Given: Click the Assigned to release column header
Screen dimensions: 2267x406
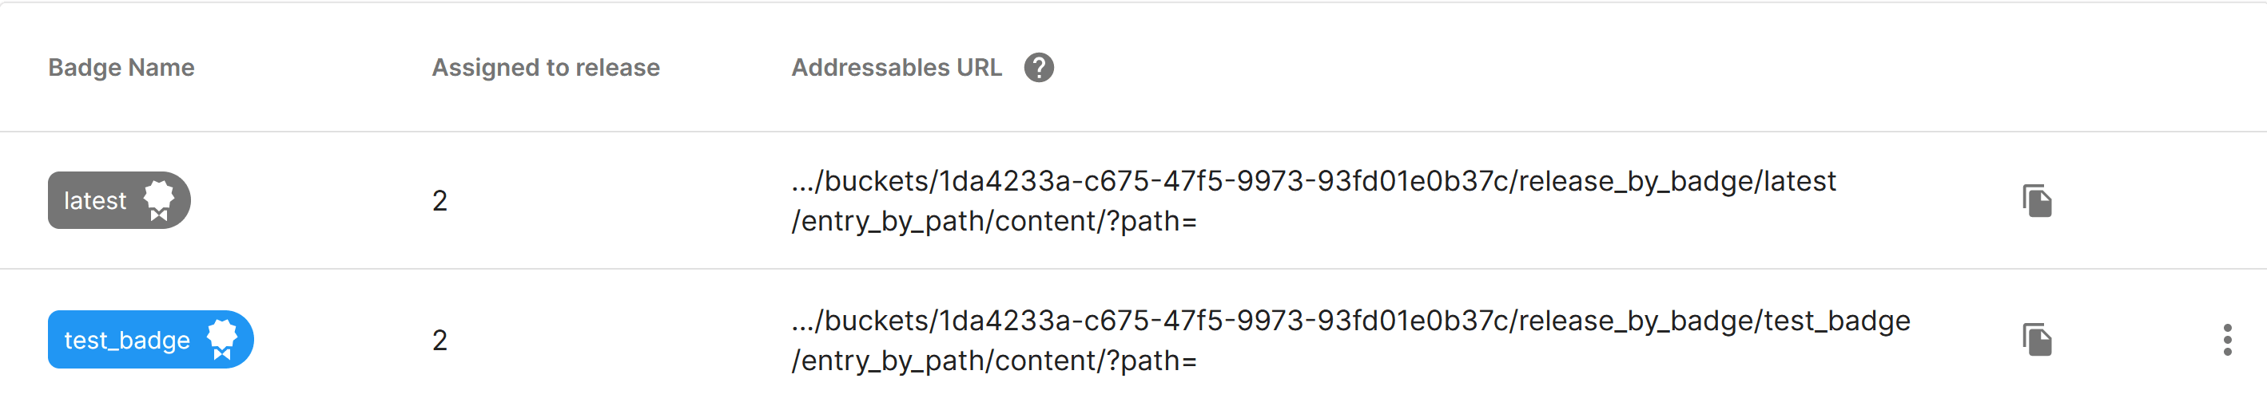Looking at the screenshot, I should point(546,68).
